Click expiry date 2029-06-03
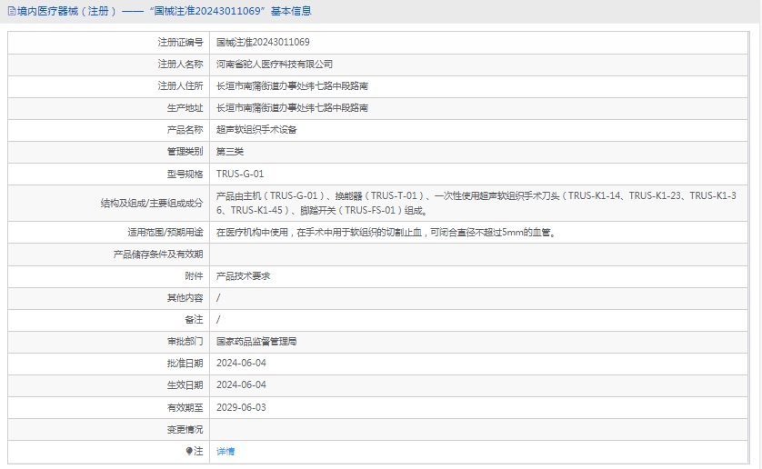This screenshot has width=762, height=469. pyautogui.click(x=241, y=407)
